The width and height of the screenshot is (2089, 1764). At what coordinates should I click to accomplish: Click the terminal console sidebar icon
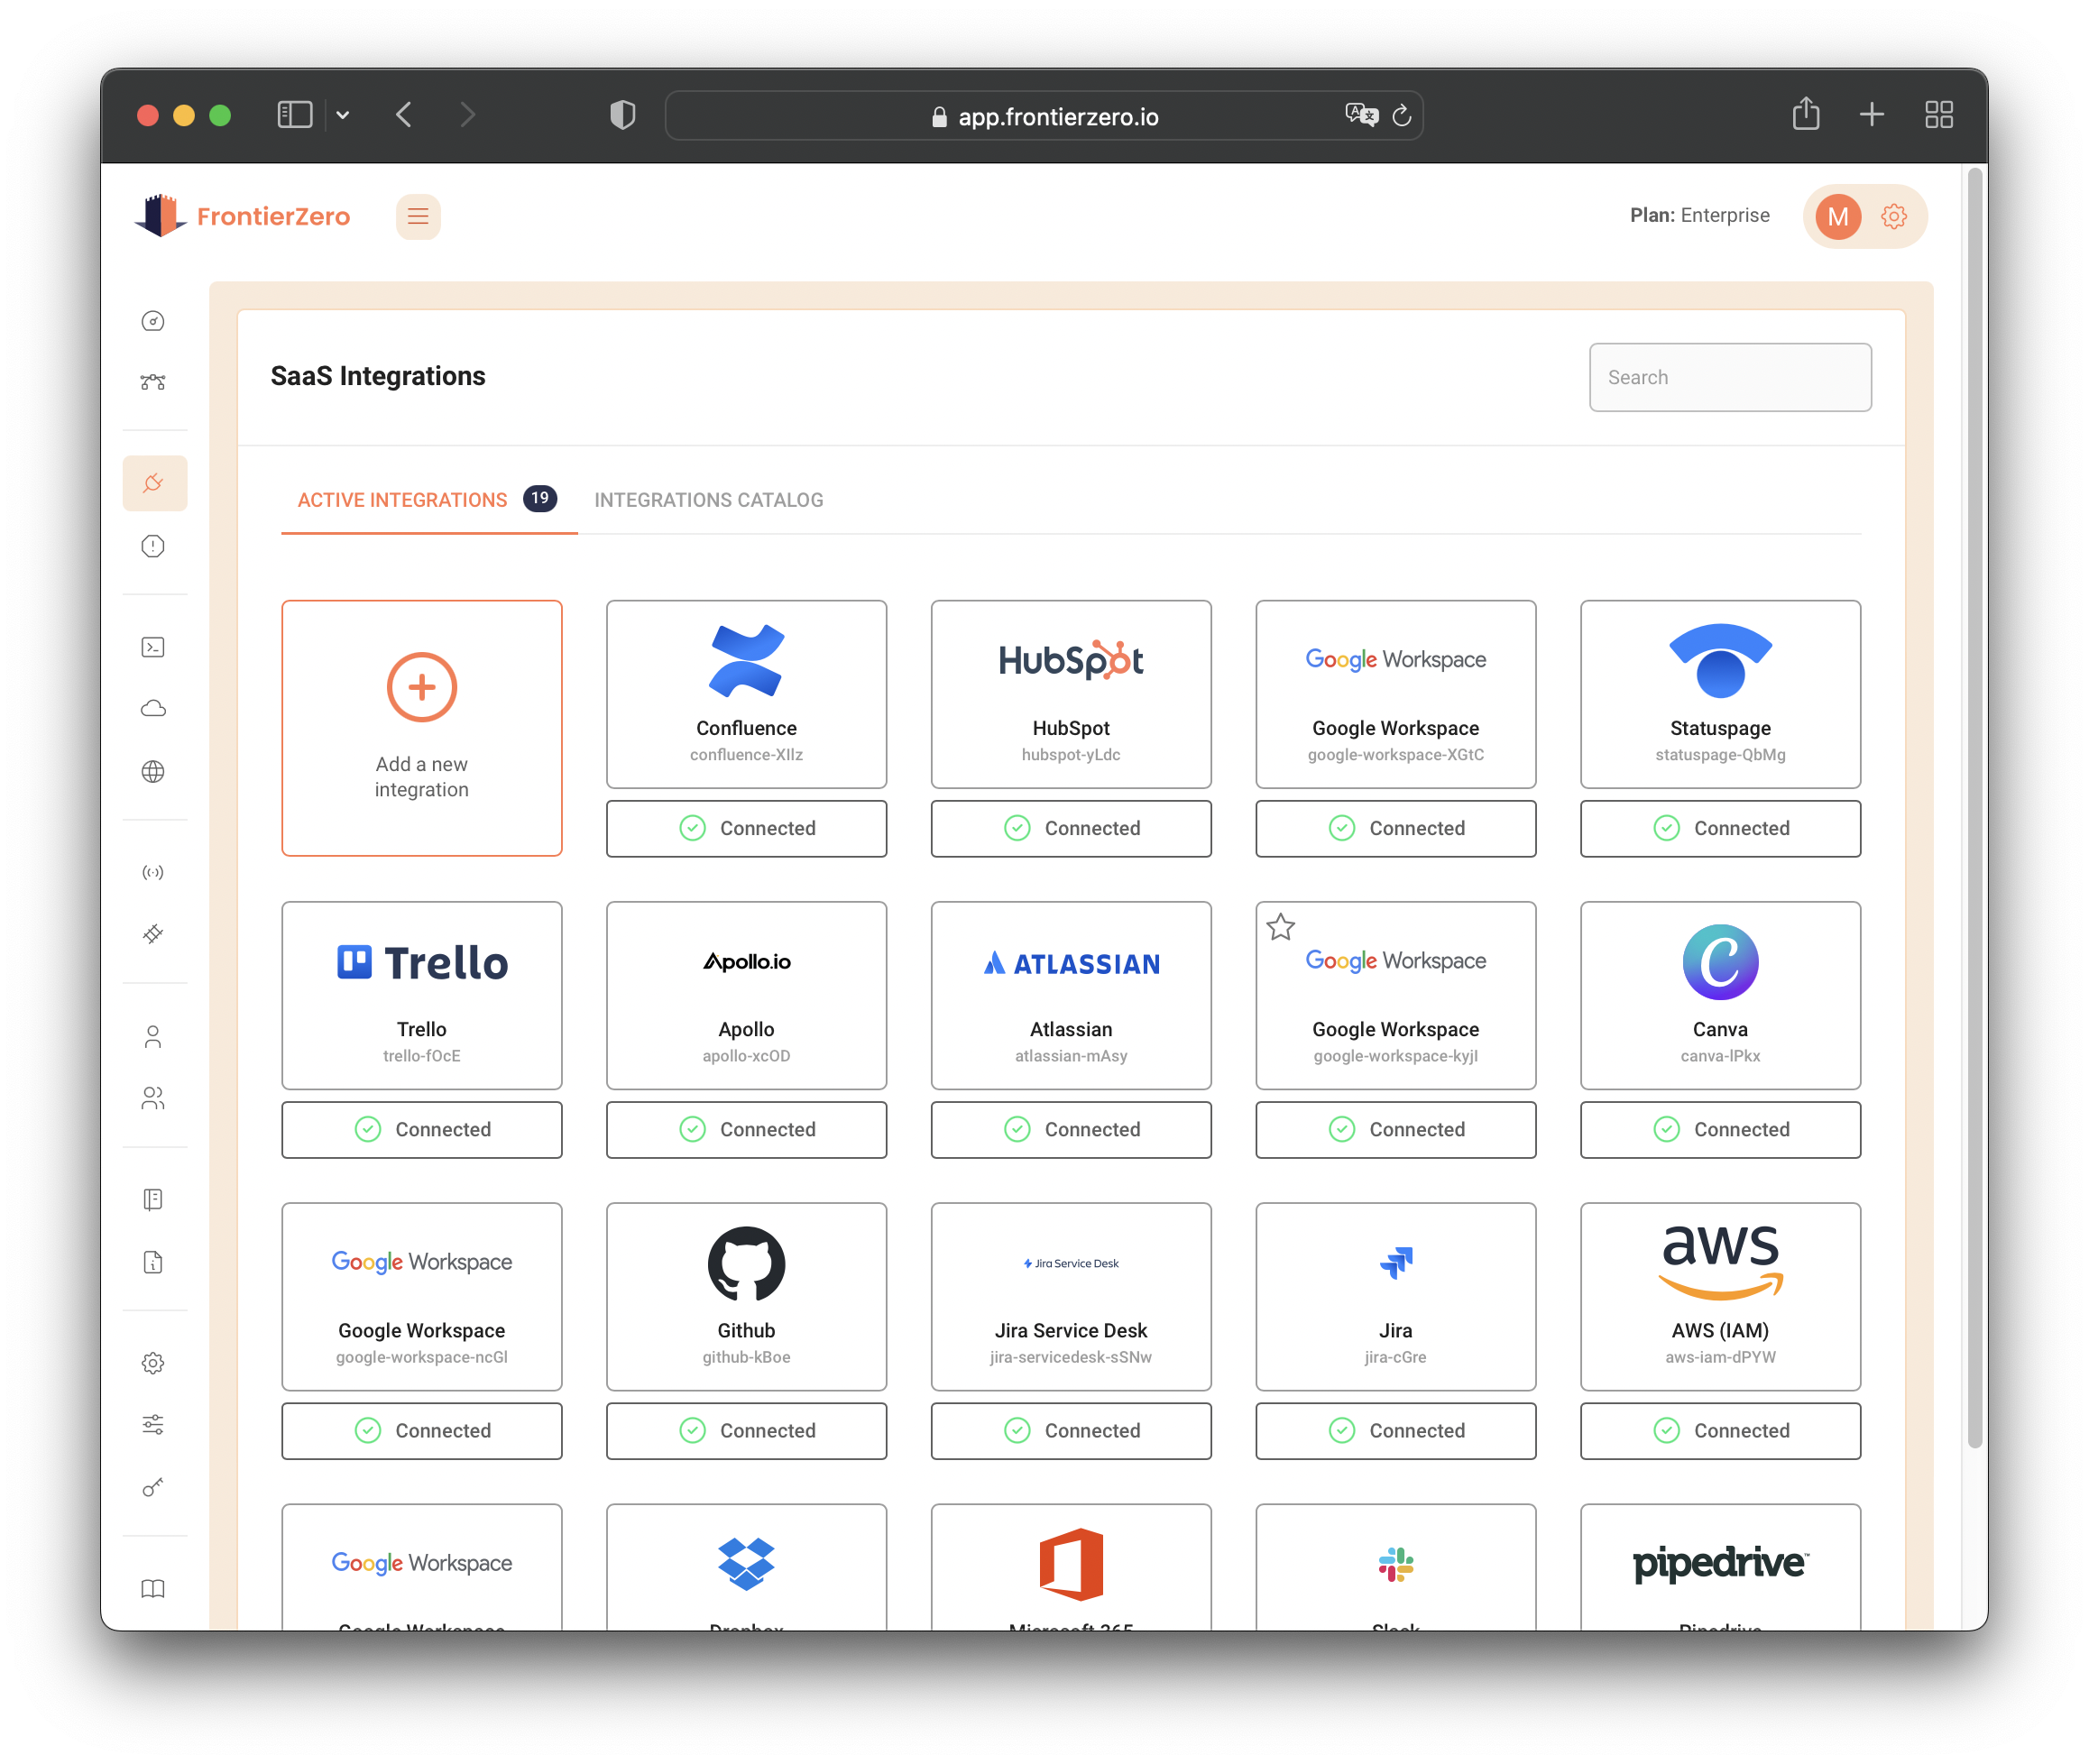point(153,647)
